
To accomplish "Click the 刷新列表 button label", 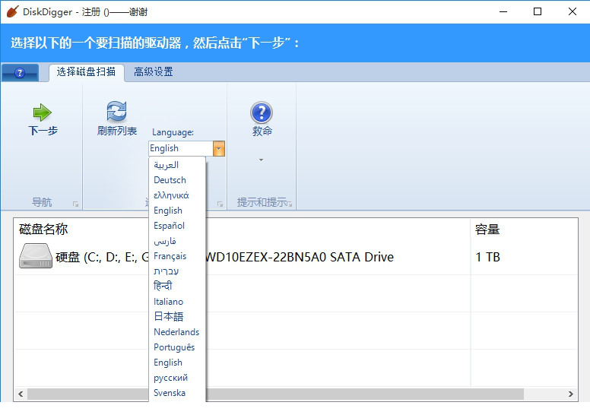I will tap(116, 131).
